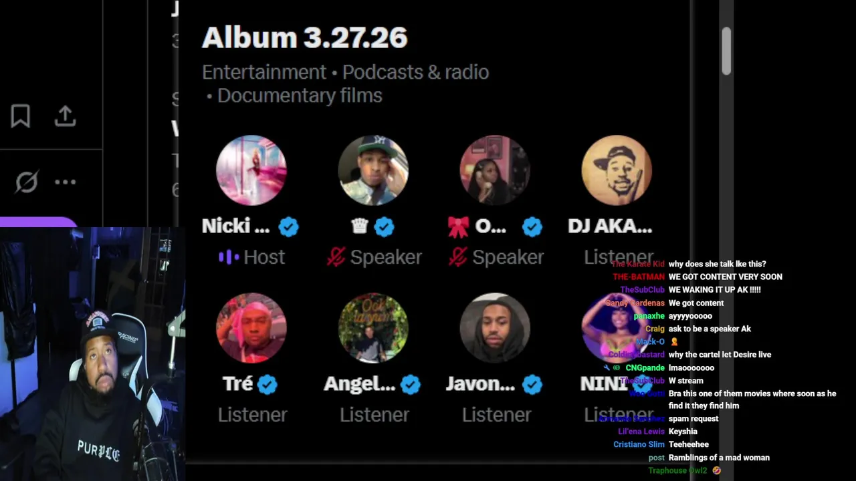Click the purple button at left edge
This screenshot has width=856, height=481.
(39, 222)
